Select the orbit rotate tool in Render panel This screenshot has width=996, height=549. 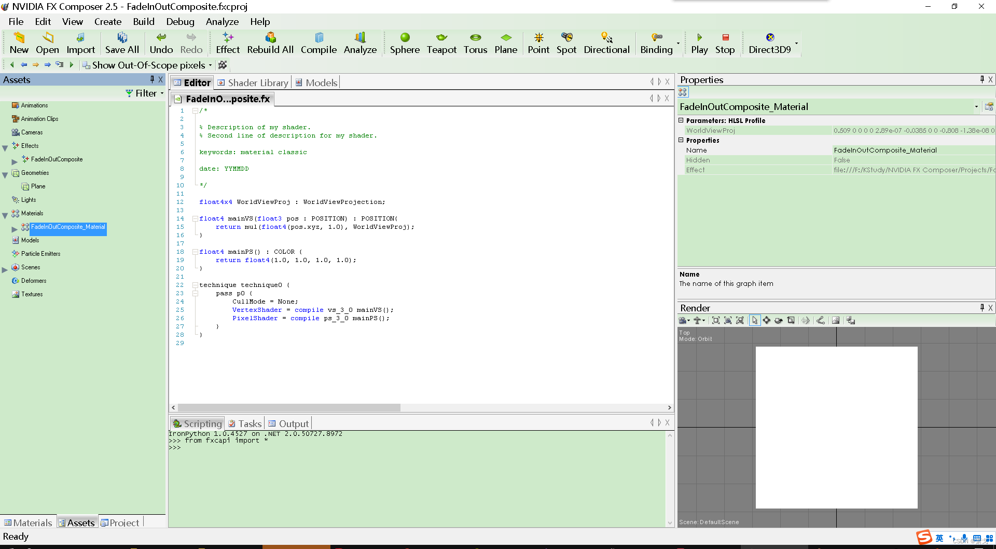[x=779, y=320]
